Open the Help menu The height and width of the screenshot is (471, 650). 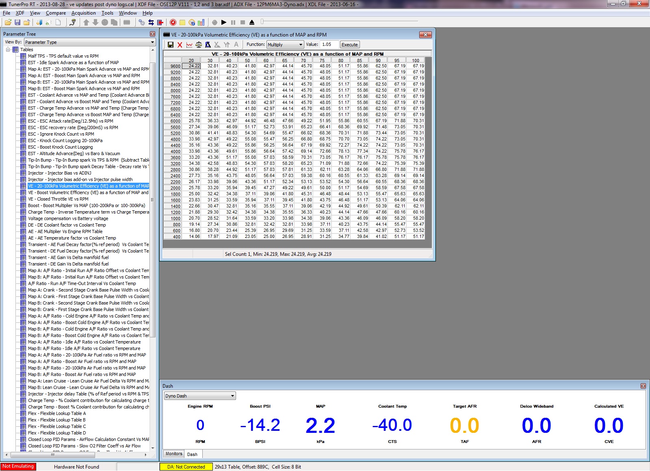[147, 13]
